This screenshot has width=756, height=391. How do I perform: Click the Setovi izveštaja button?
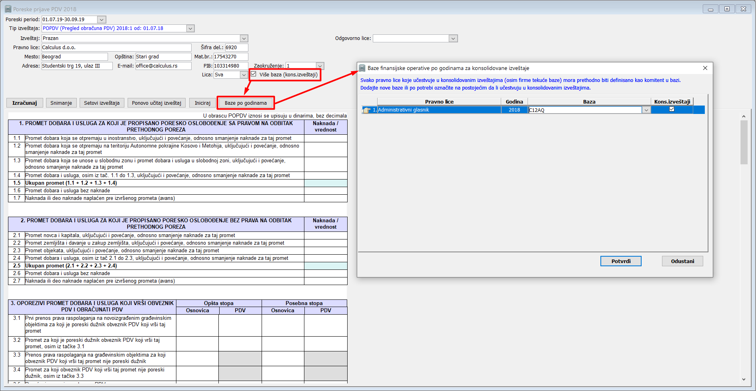coord(102,103)
